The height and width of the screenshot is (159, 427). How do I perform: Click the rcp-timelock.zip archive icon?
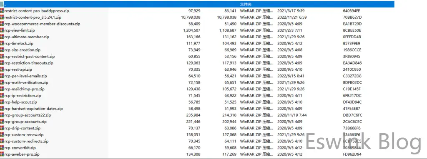tap(2, 43)
